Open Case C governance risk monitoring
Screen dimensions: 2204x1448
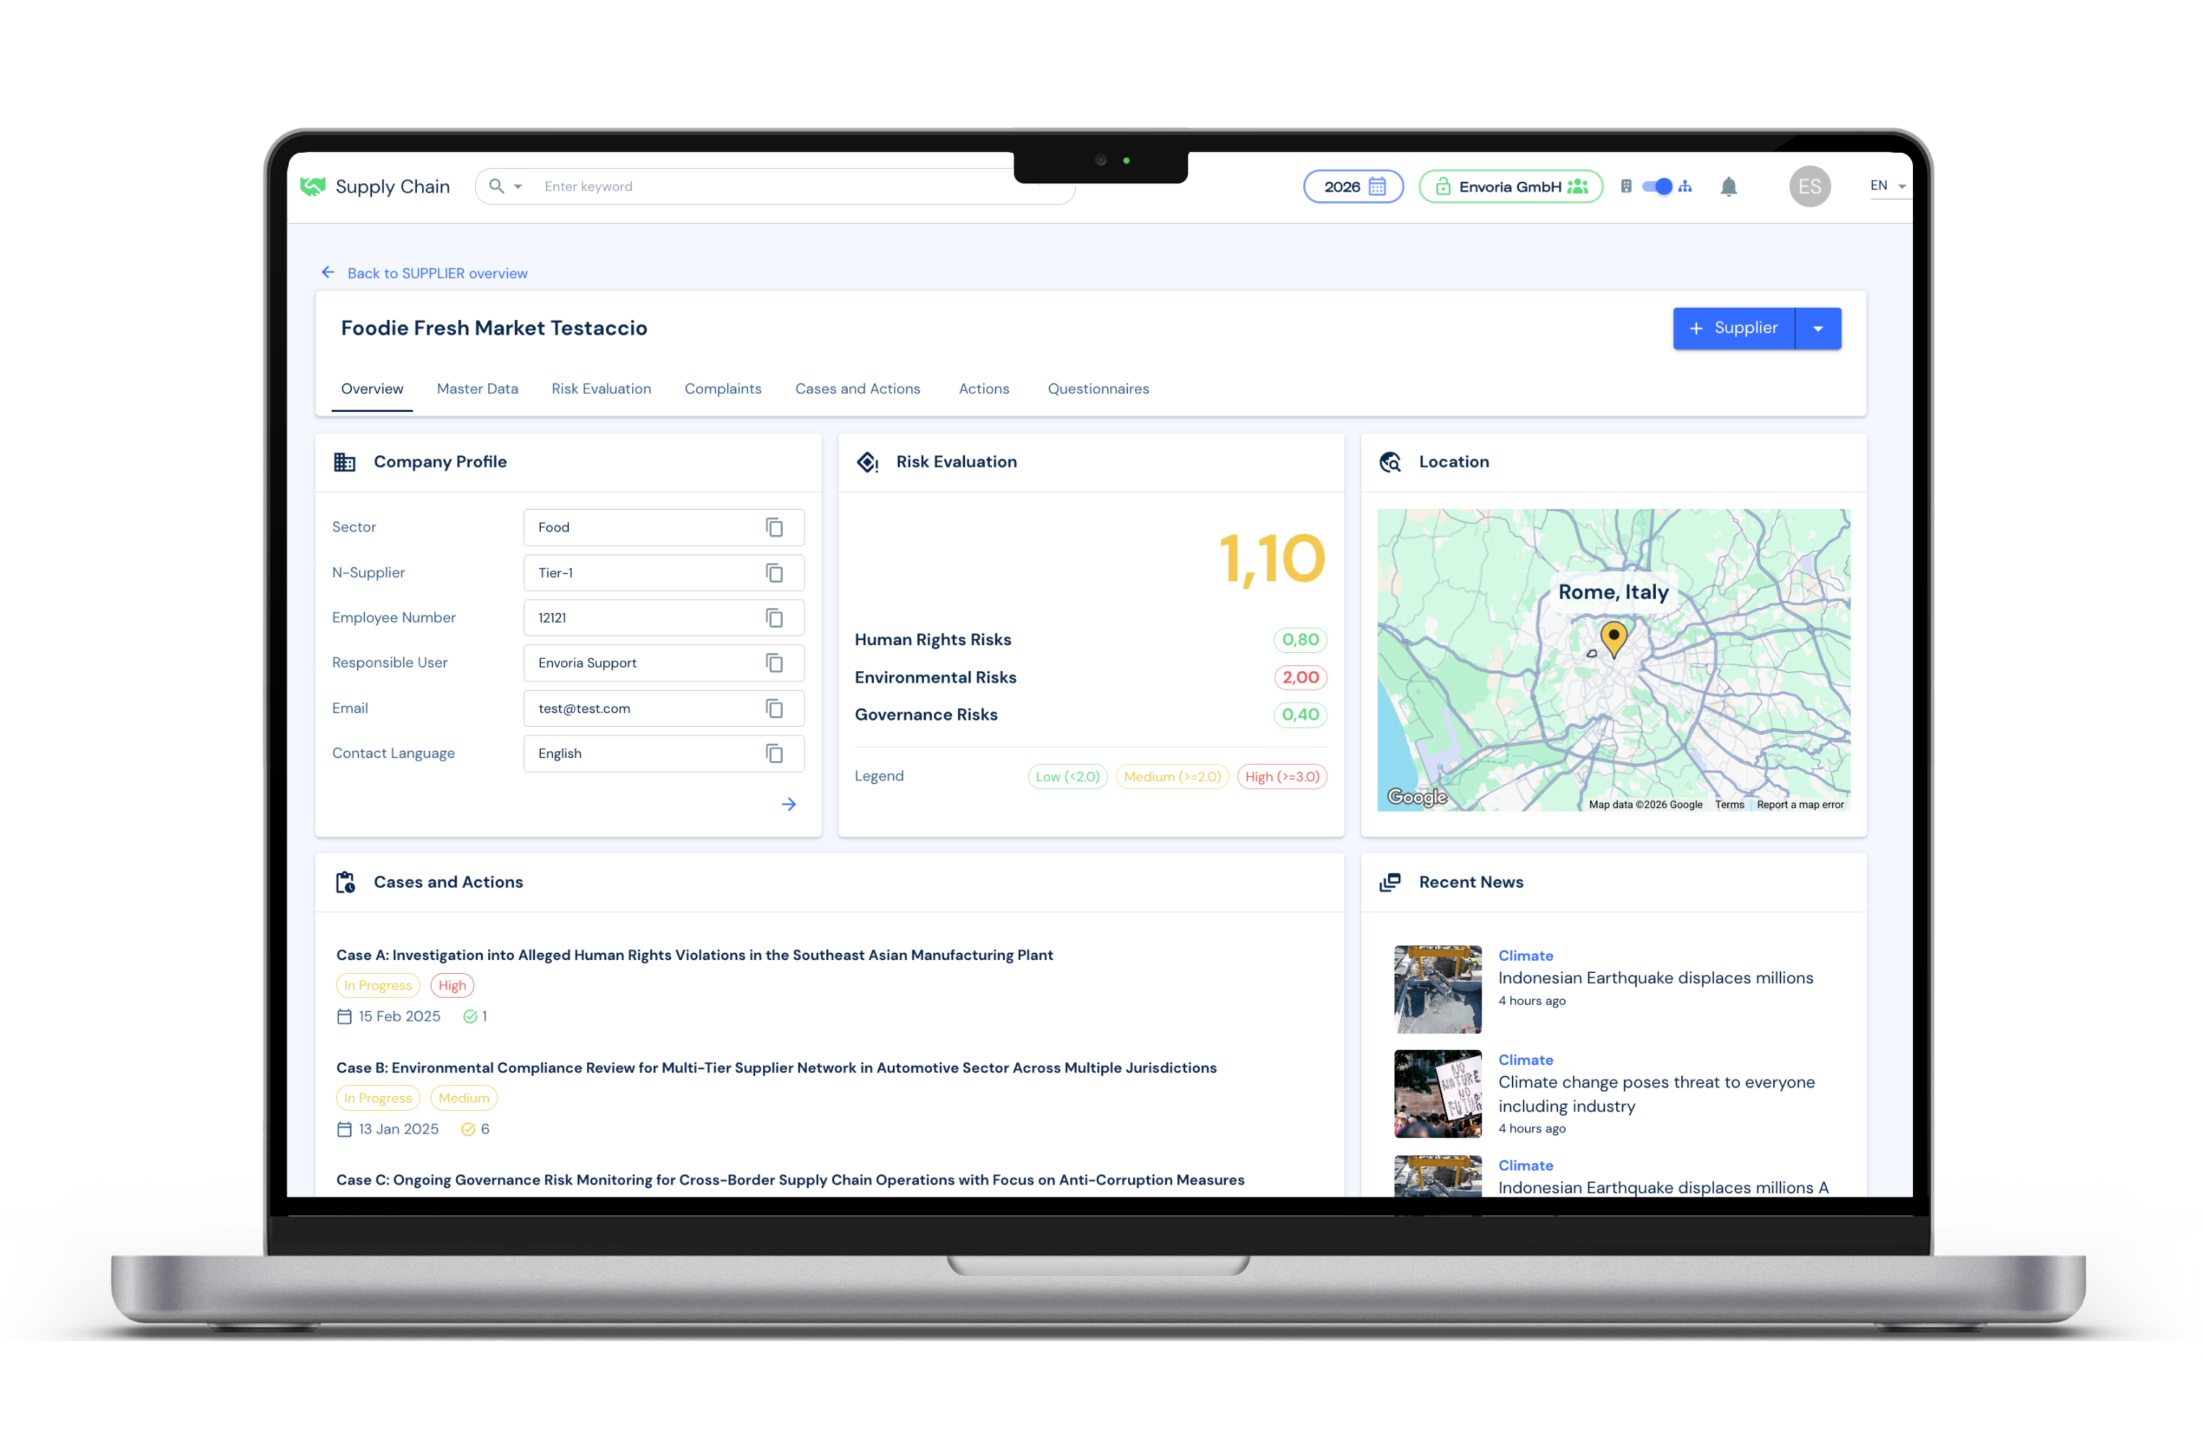(790, 1179)
